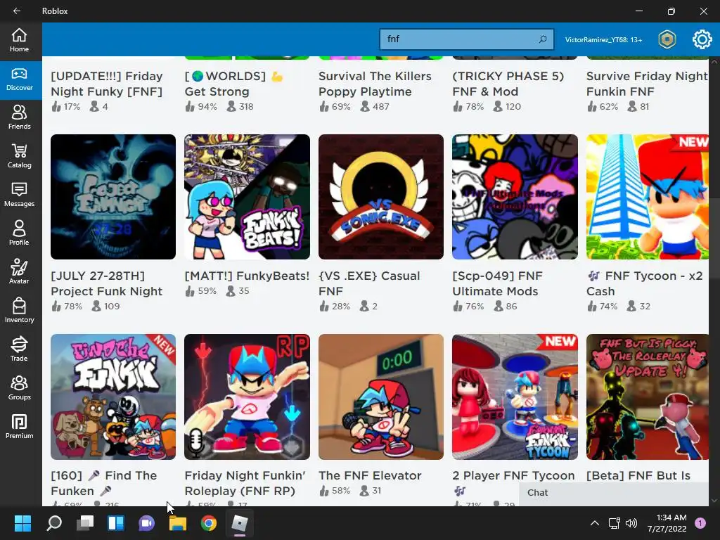View your Profile page
Screen dimensions: 720x540
tap(19, 233)
